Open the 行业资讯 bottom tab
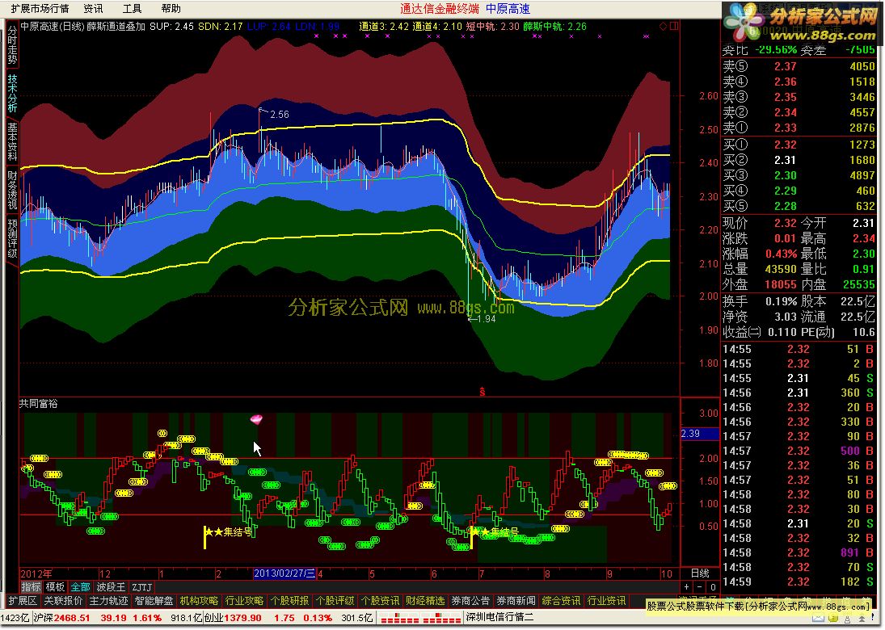Image resolution: width=885 pixels, height=630 pixels. tap(606, 601)
